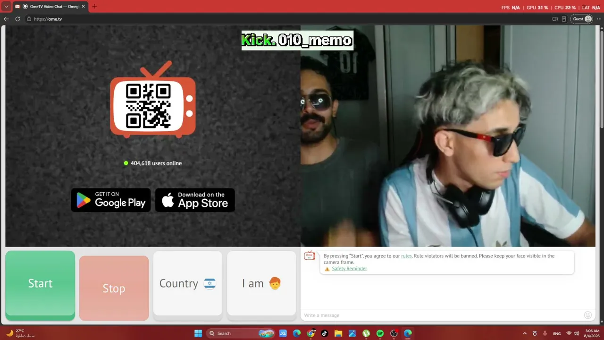Switch the ENG input language

click(557, 333)
